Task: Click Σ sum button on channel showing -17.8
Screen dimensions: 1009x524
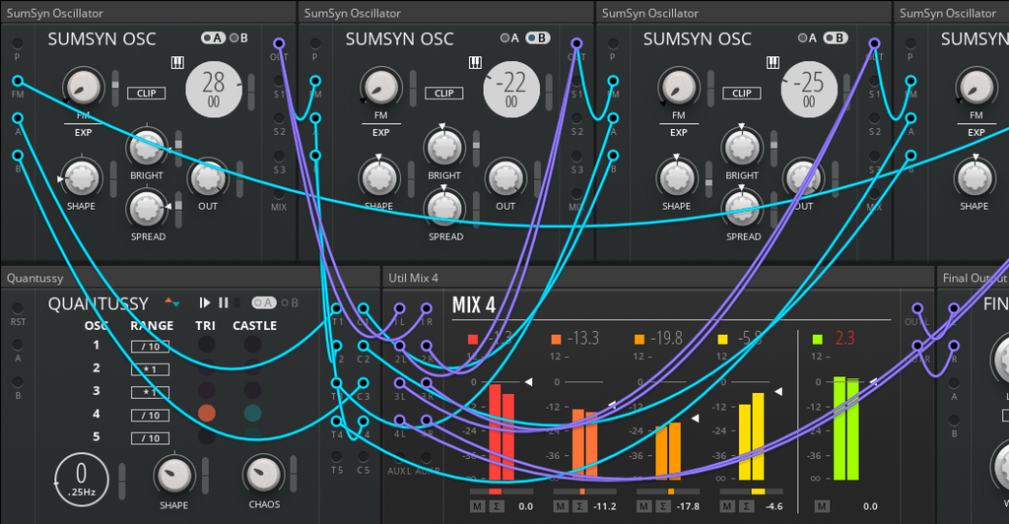Action: tap(663, 506)
